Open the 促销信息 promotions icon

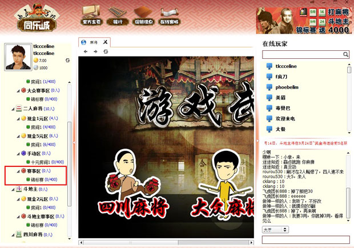click(143, 15)
